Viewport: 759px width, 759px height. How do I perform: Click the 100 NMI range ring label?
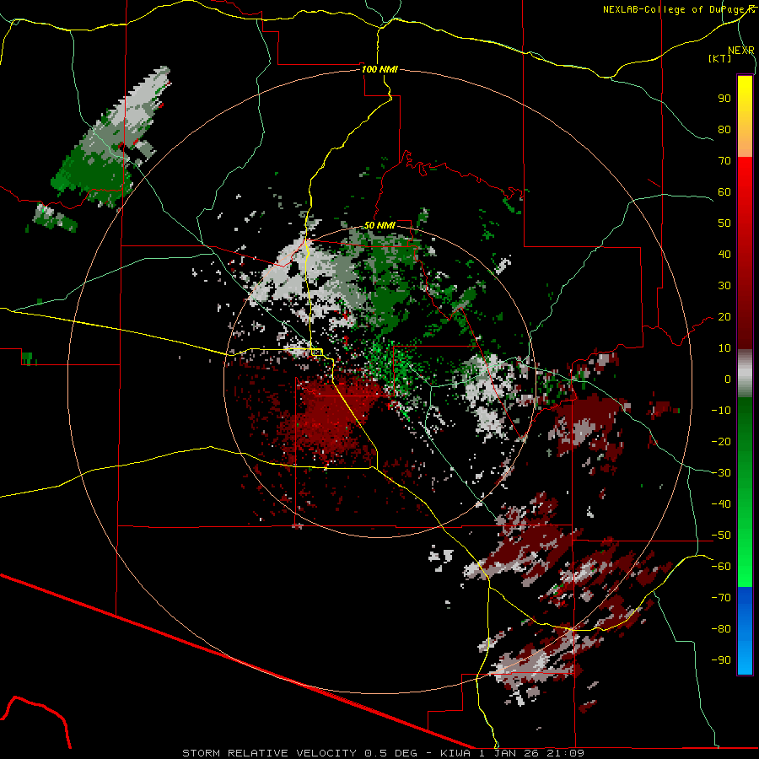[x=379, y=69]
